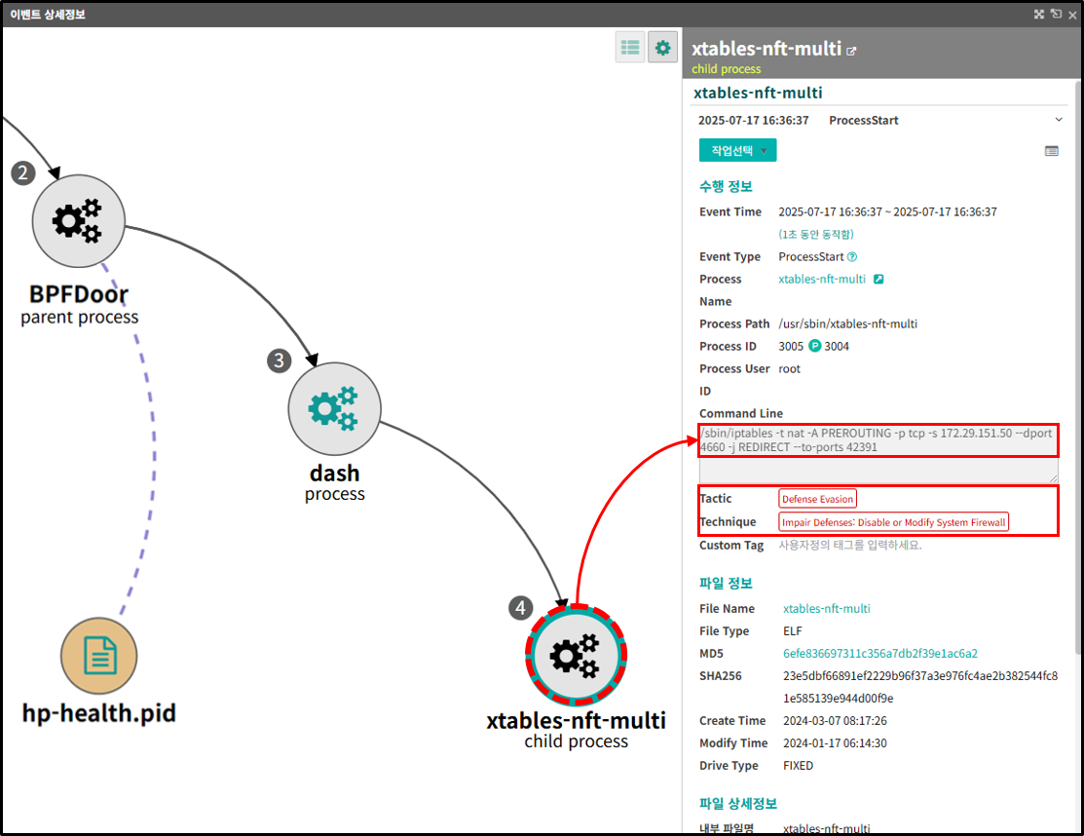
Task: Open the 작업선택 dropdown button
Action: point(737,150)
